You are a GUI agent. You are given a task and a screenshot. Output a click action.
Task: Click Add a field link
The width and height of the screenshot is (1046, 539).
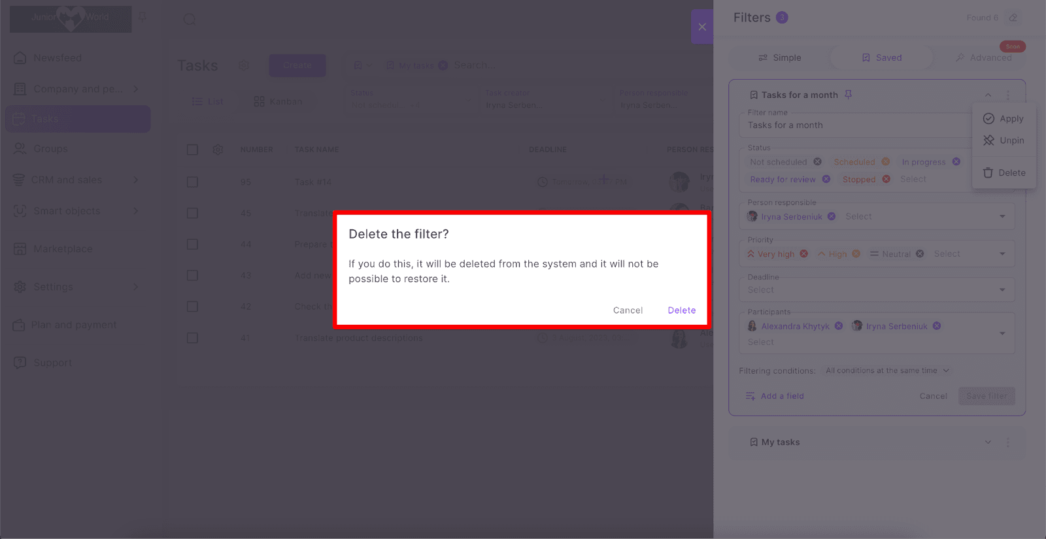coord(775,396)
